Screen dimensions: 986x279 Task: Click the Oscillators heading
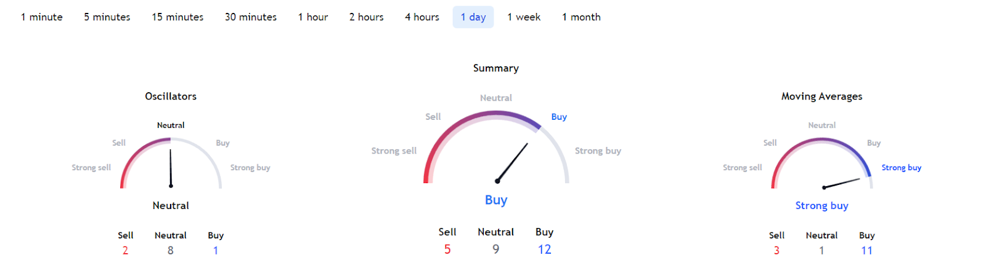(x=171, y=96)
